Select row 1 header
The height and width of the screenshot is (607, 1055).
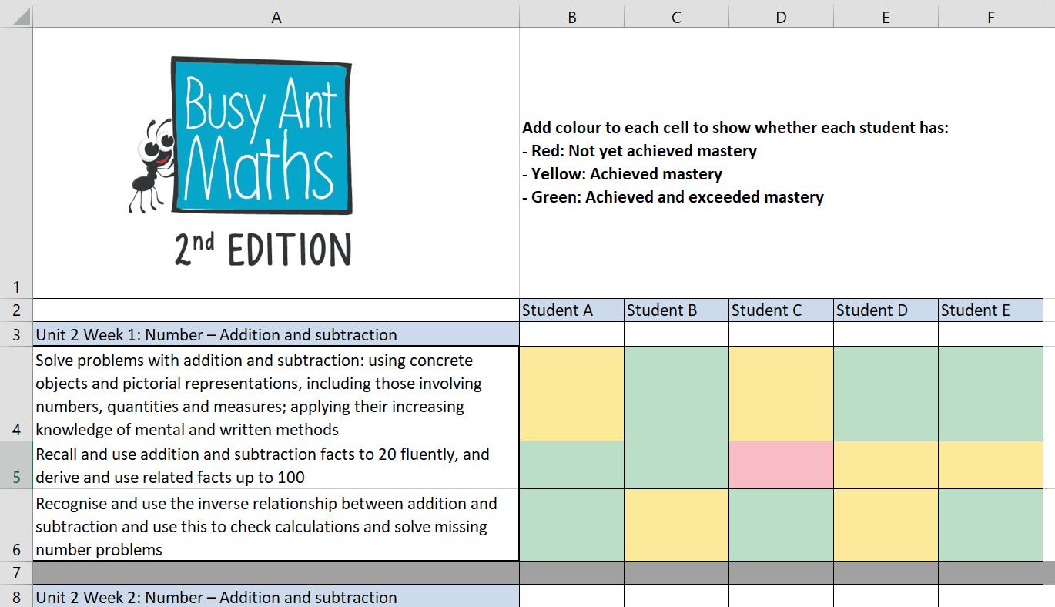[16, 163]
